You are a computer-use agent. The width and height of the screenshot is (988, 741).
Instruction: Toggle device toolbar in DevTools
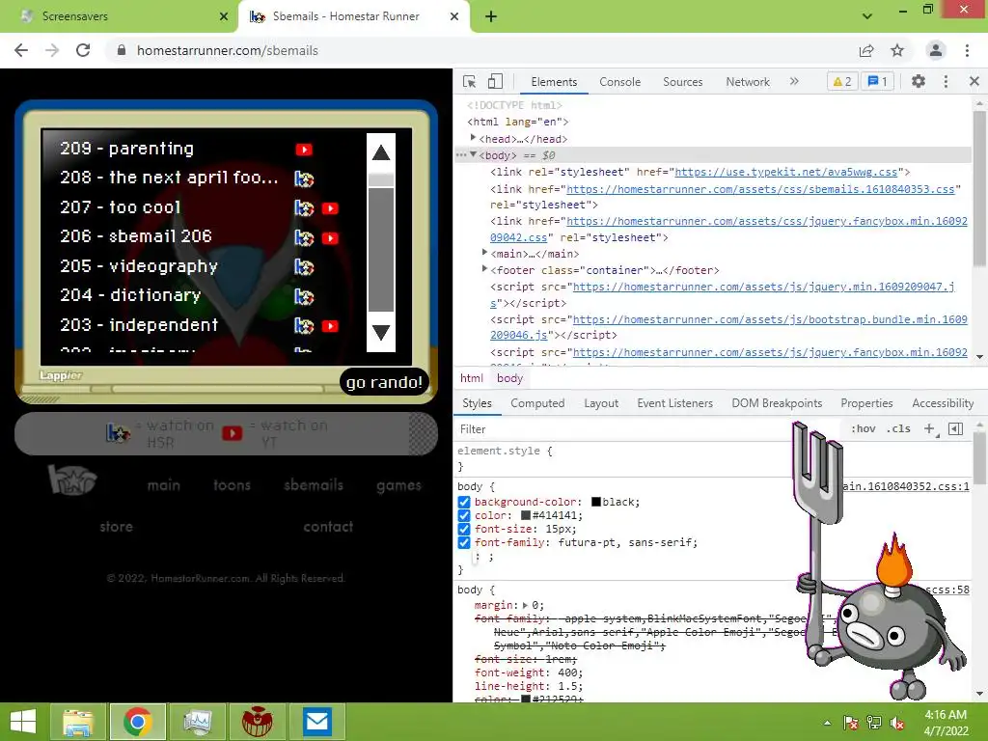pos(495,81)
